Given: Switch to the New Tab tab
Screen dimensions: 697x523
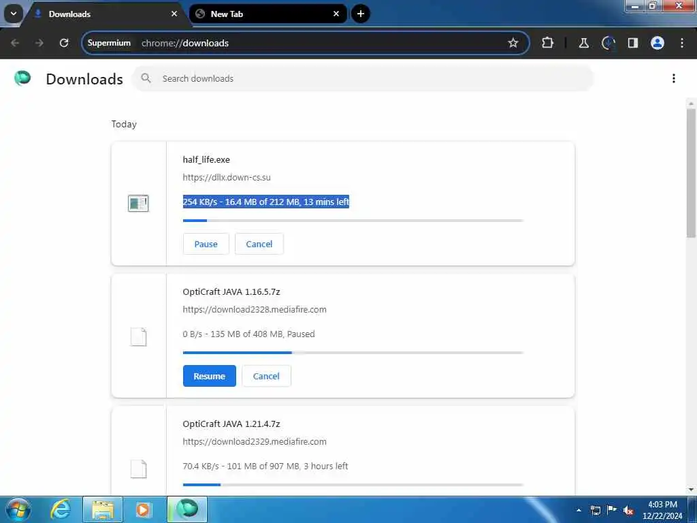Looking at the screenshot, I should click(x=268, y=14).
